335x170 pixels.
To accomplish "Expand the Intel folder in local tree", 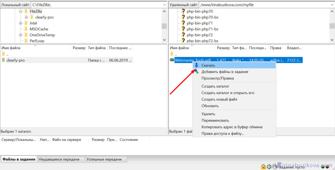I will [21, 23].
